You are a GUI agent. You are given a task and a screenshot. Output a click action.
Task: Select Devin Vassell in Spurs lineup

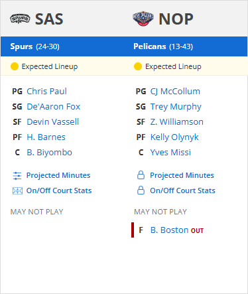[53, 122]
